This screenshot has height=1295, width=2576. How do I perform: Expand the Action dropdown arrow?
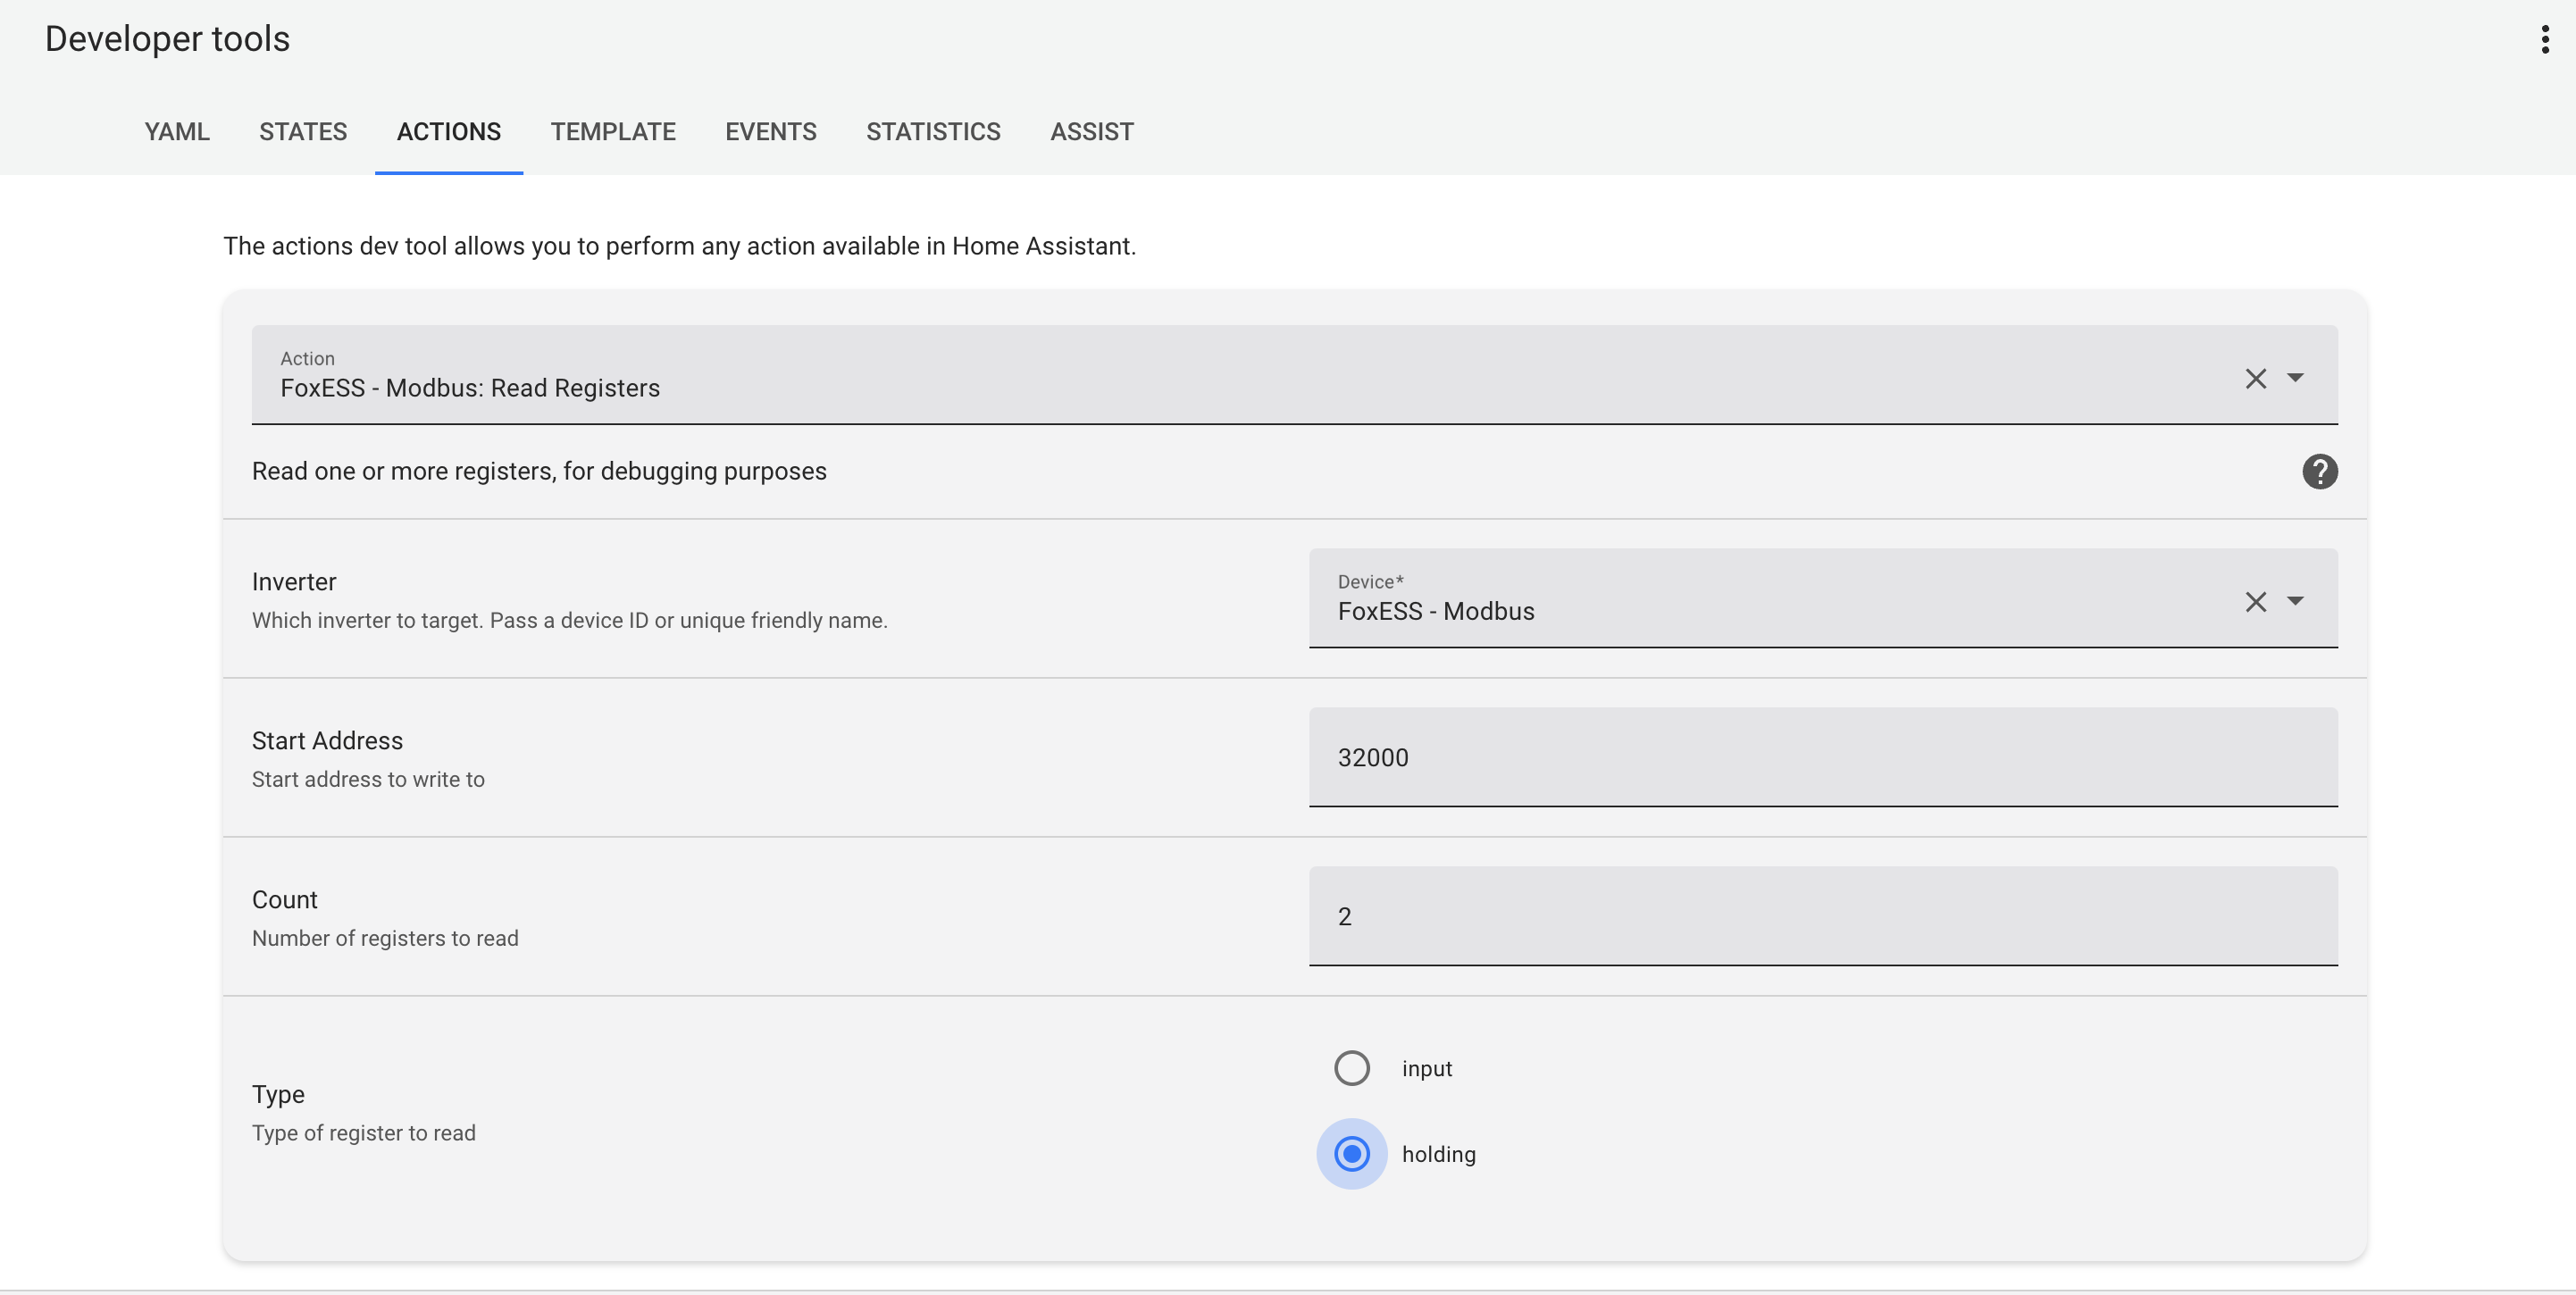(x=2295, y=378)
